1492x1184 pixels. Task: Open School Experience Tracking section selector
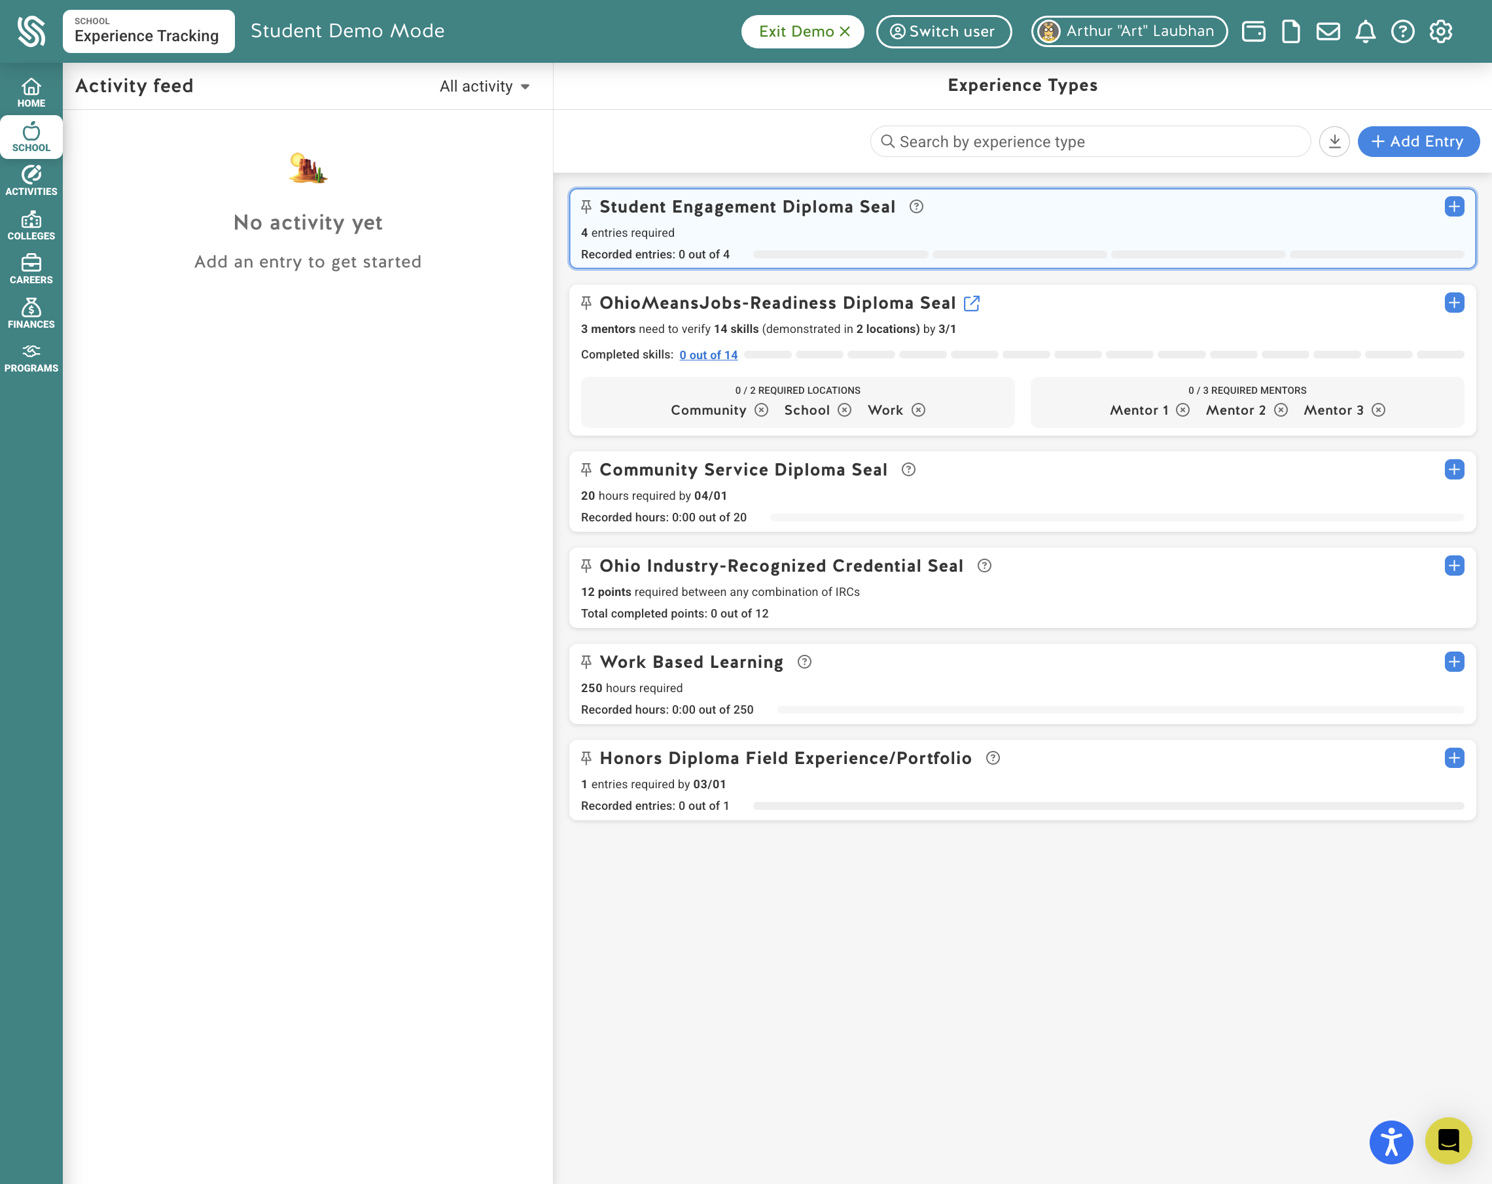(x=149, y=31)
